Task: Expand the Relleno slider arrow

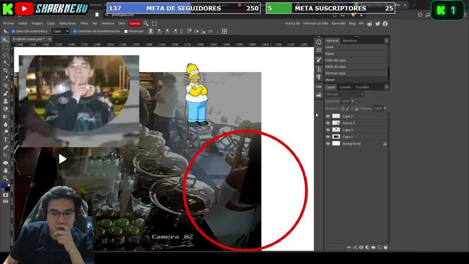Action: 385,109
